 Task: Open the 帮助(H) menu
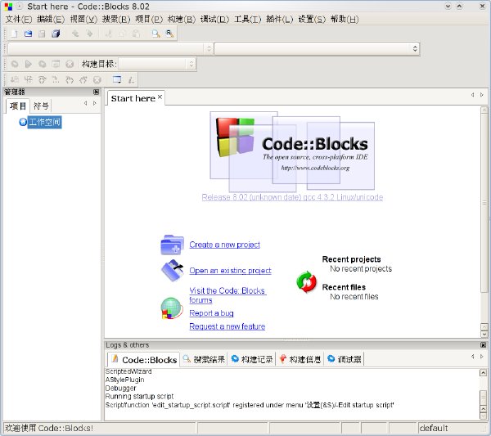point(345,20)
